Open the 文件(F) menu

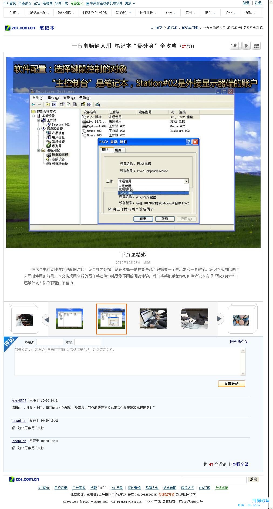[x=38, y=98]
